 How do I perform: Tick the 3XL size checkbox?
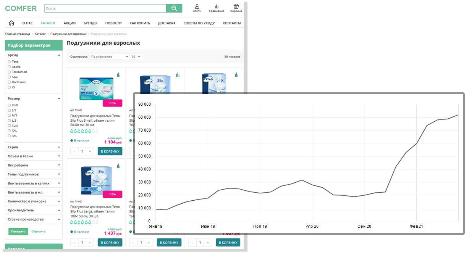[x=9, y=136]
